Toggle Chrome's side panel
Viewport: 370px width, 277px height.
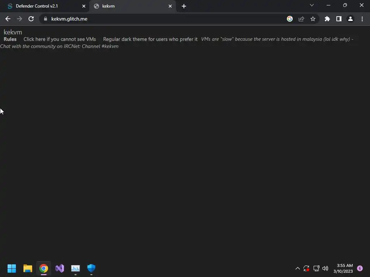[339, 19]
